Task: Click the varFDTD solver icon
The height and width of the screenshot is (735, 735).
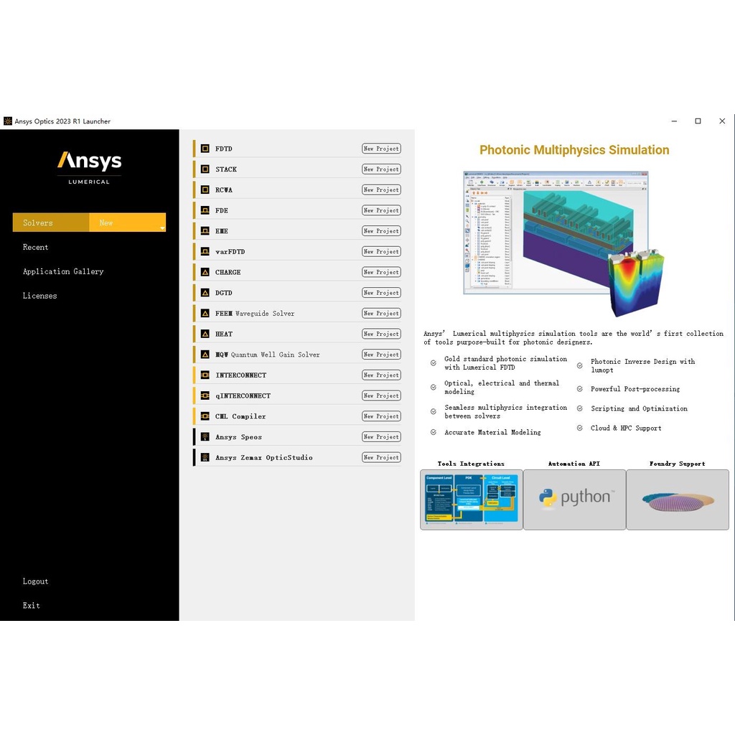Action: 205,252
